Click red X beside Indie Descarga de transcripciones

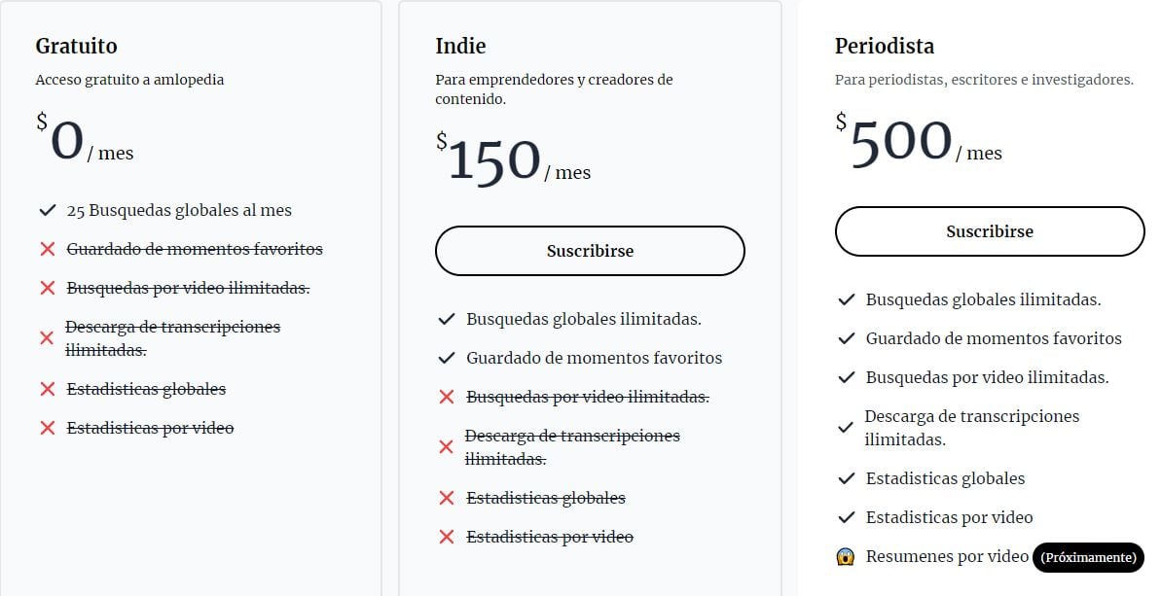pos(447,447)
